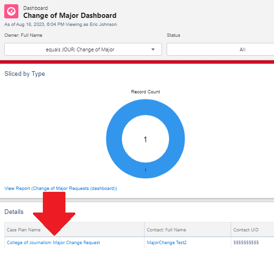Open College of Journalism Major Change Request
Screen dimensions: 274x262
click(53, 243)
